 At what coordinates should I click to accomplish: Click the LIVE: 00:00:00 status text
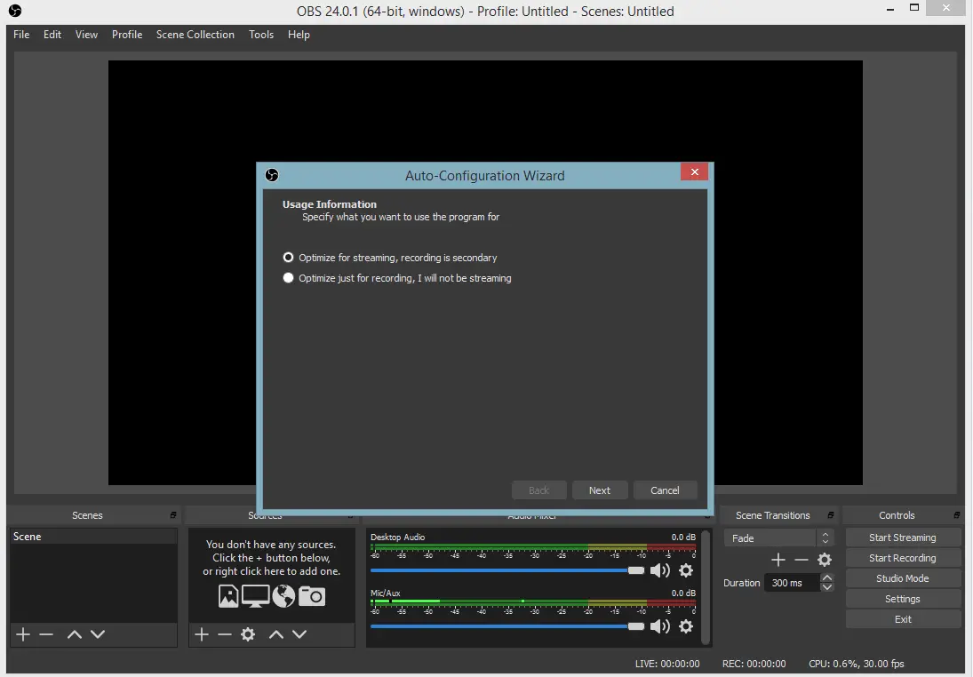click(x=667, y=664)
